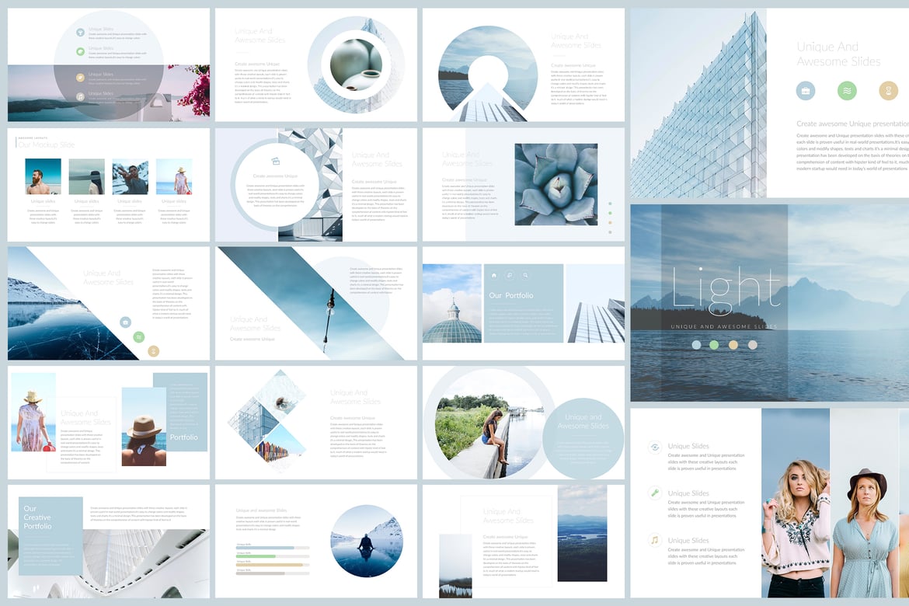Image resolution: width=909 pixels, height=606 pixels.
Task: Open the dark-haired woman photo in Our Mockup Slide
Action: click(86, 176)
